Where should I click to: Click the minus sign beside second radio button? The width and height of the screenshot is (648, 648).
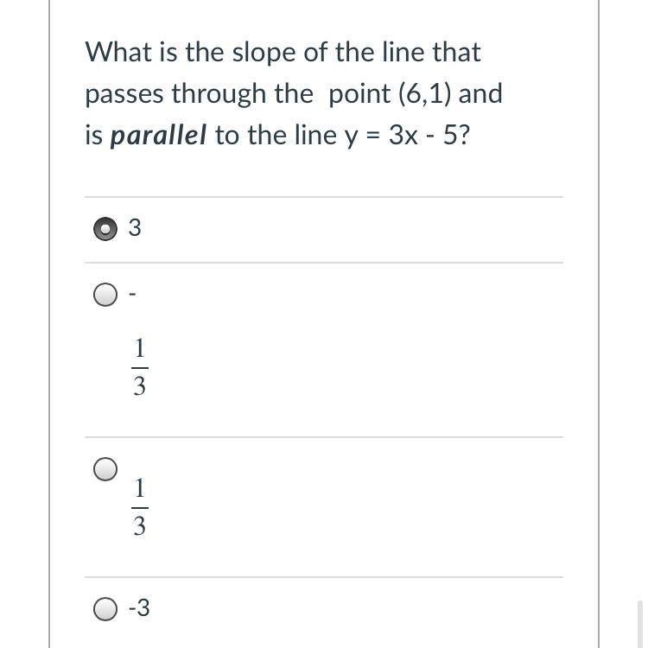click(132, 295)
